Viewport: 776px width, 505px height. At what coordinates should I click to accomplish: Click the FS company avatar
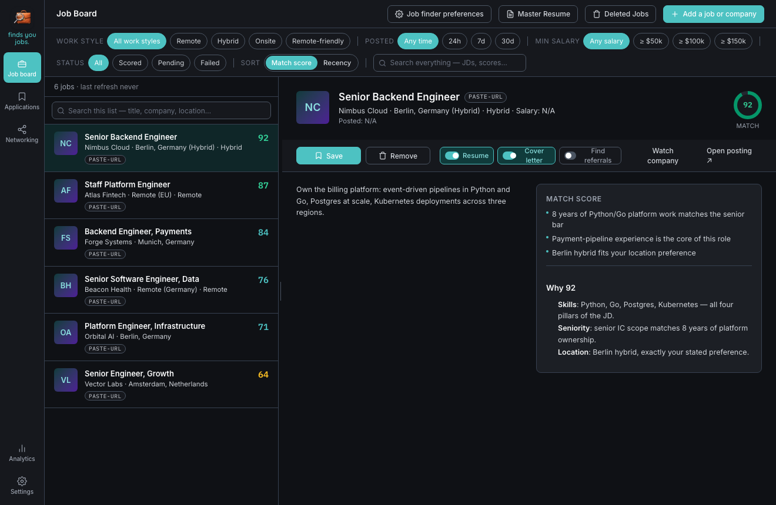coord(66,238)
